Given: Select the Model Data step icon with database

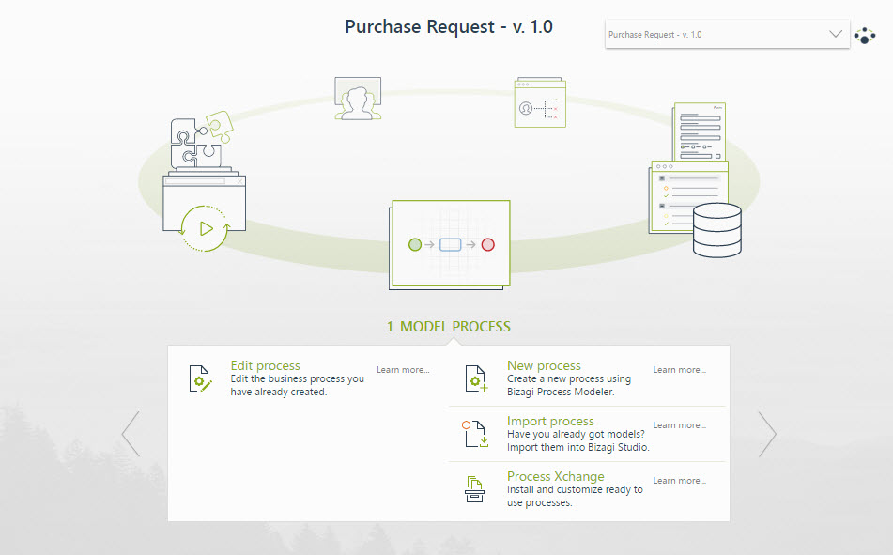Looking at the screenshot, I should point(717,230).
